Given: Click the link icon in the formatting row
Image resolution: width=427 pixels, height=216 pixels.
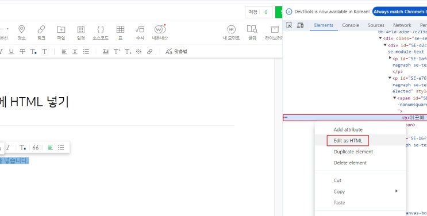Looking at the screenshot, I should pos(150,52).
